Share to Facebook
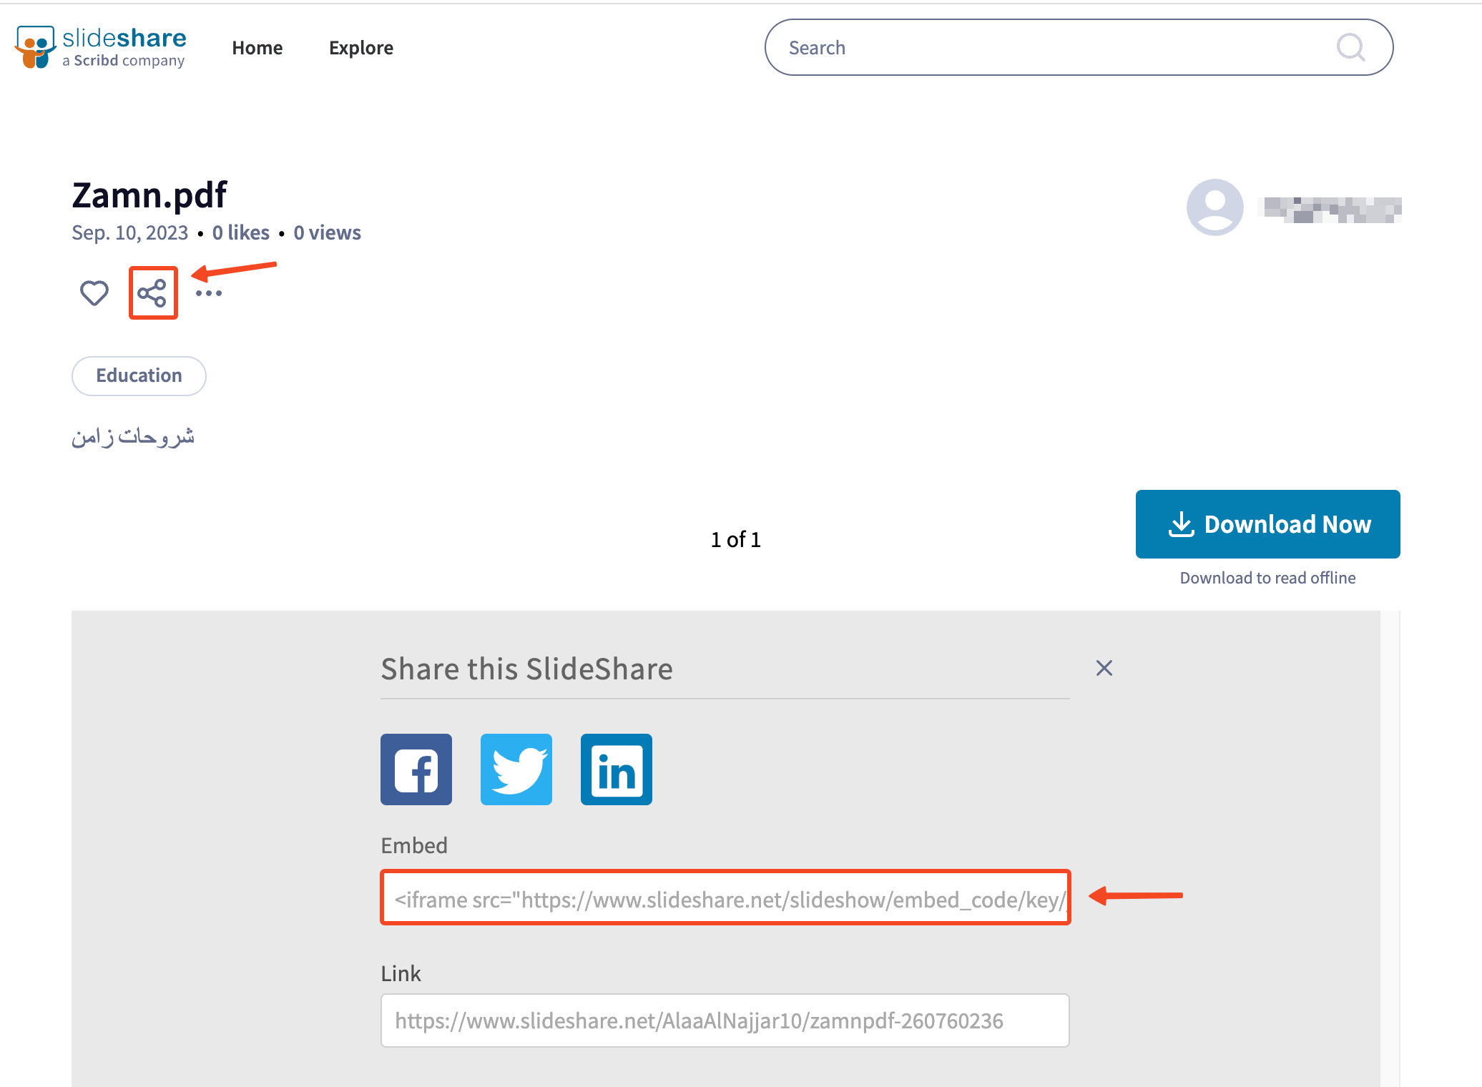The image size is (1482, 1087). [416, 769]
